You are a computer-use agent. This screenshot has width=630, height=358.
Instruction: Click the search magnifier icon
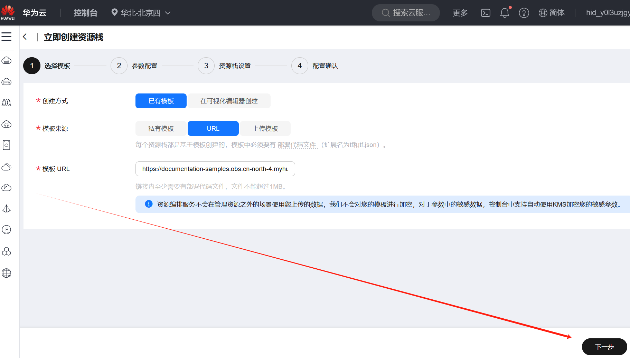coord(386,13)
